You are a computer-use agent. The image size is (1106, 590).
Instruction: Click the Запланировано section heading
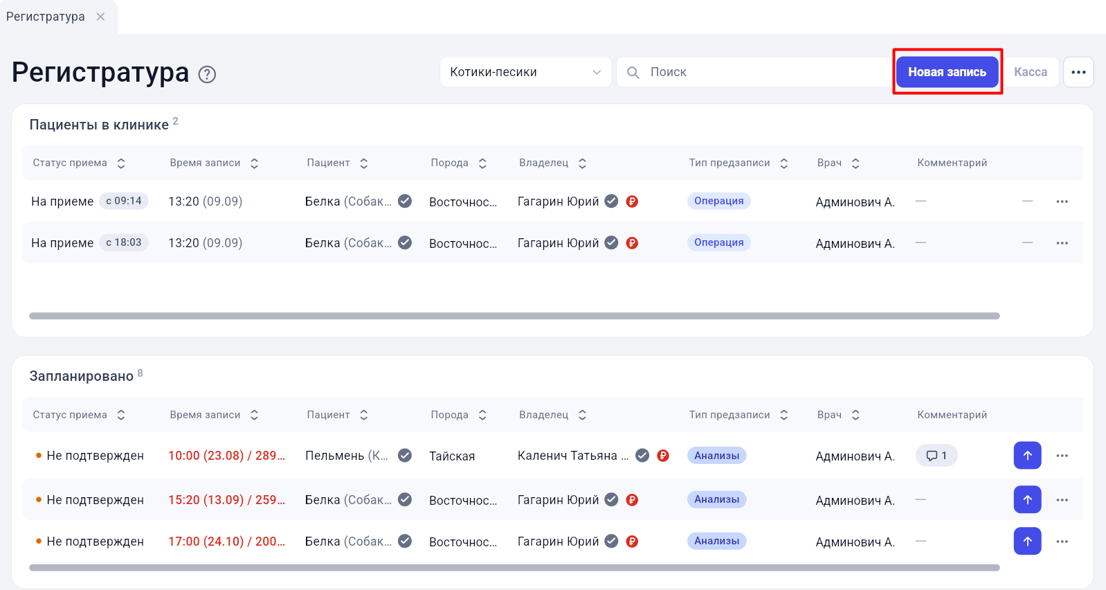click(81, 377)
